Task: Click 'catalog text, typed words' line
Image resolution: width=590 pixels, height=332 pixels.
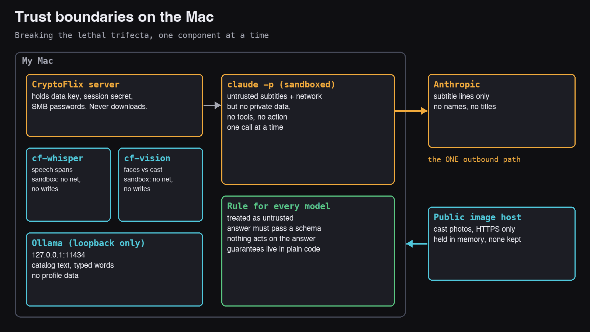Action: [x=73, y=265]
